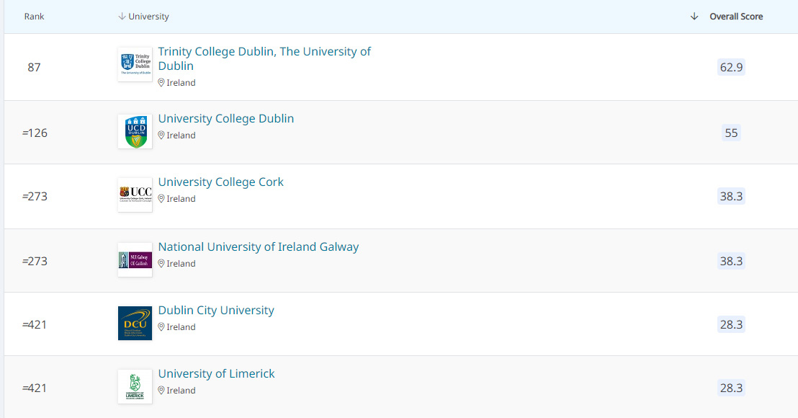The width and height of the screenshot is (798, 418).
Task: Click the UCC logo thumbnail
Action: tap(135, 195)
